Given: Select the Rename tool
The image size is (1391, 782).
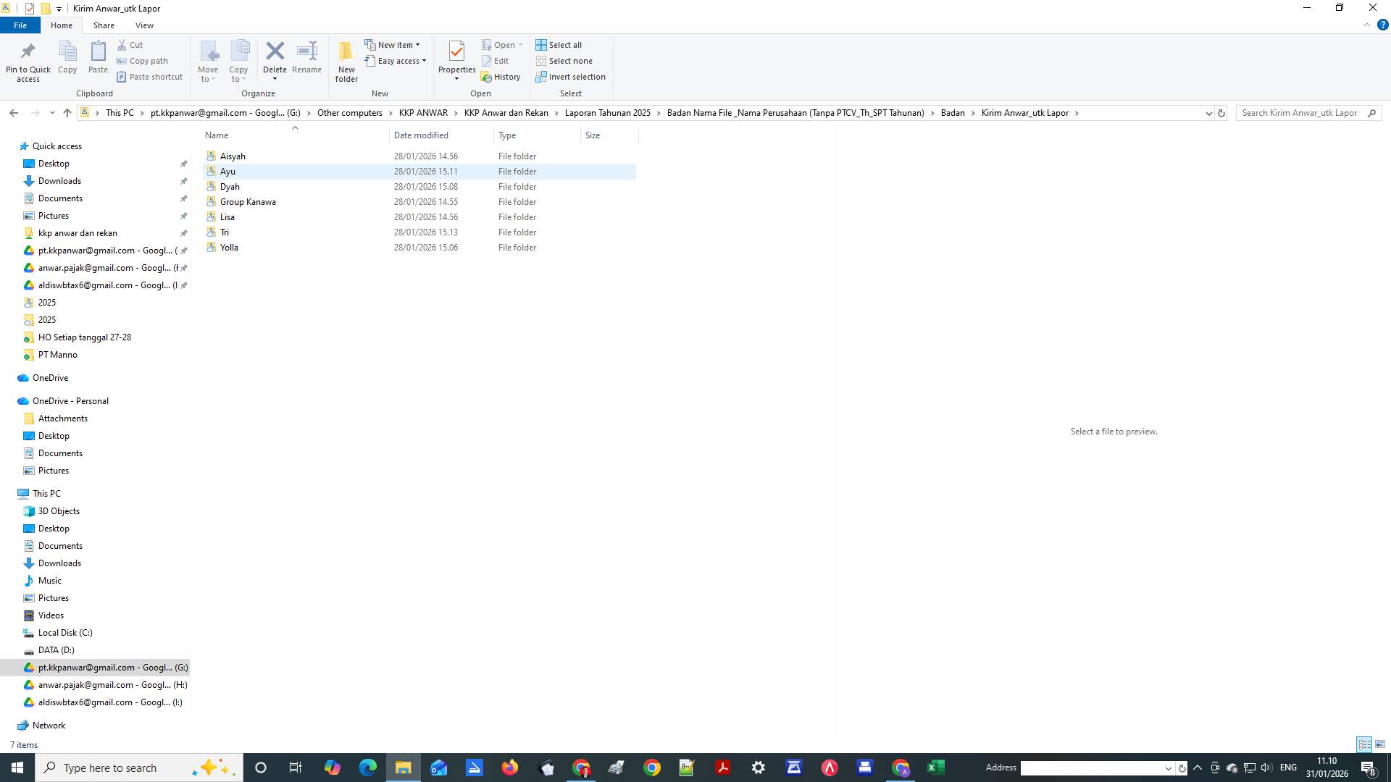Looking at the screenshot, I should coord(306,58).
